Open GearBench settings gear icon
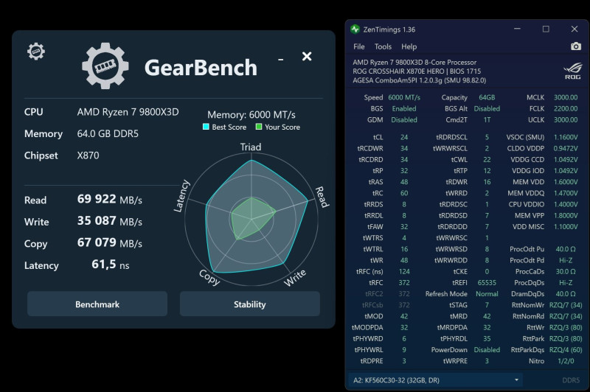The image size is (590, 392). point(36,51)
